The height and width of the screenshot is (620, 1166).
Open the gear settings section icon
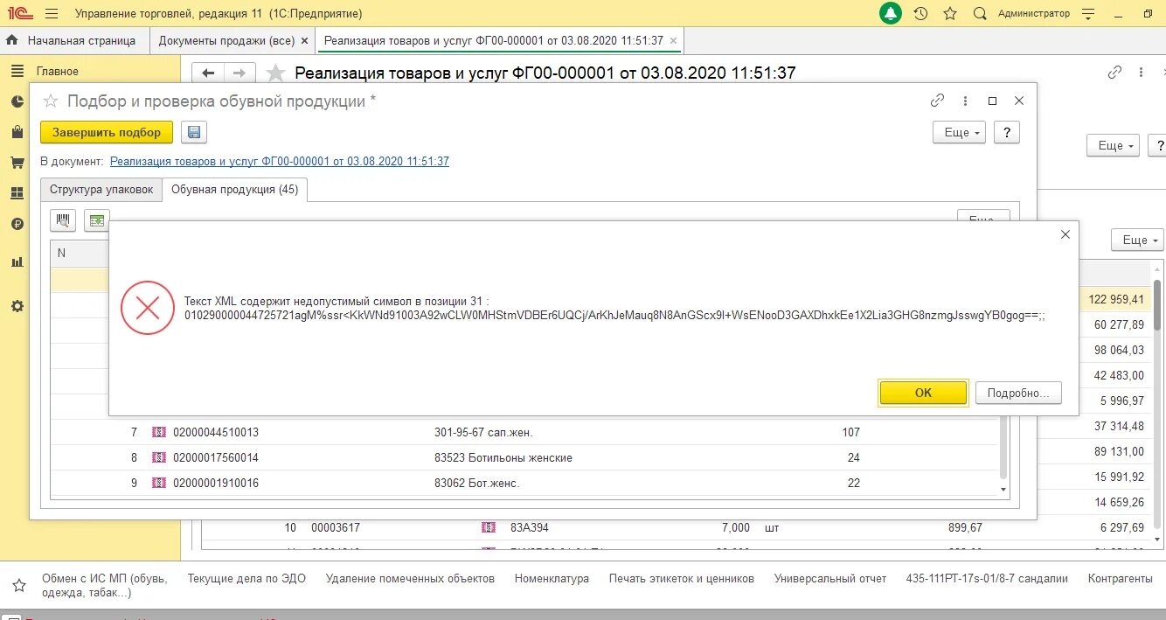pyautogui.click(x=17, y=306)
